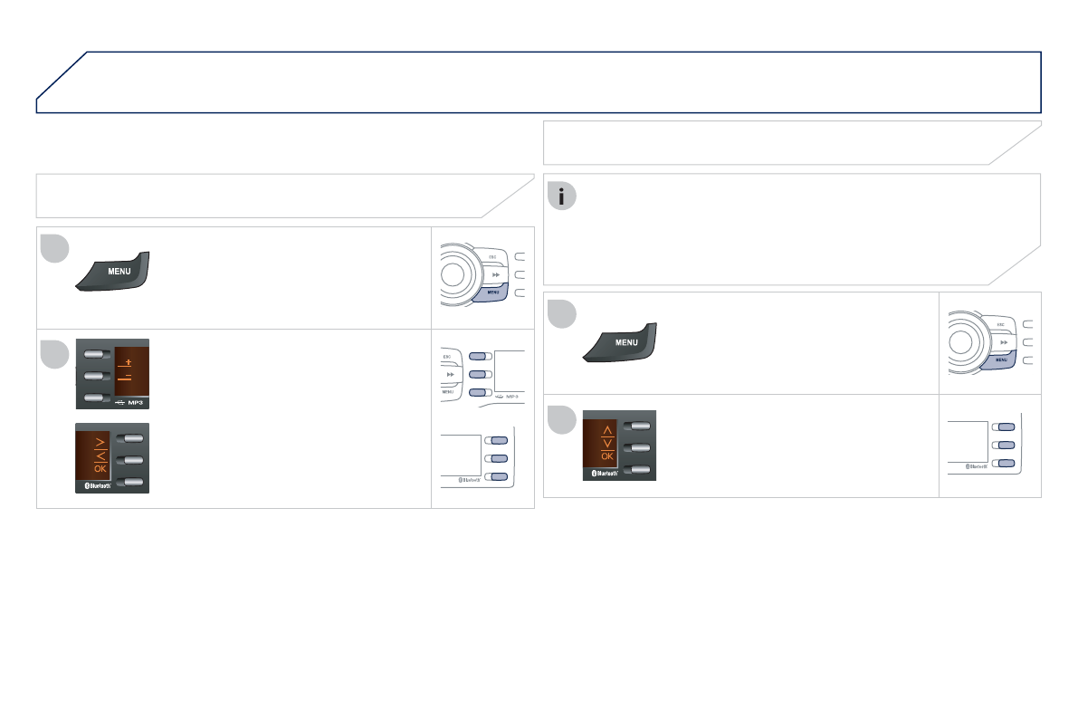1078x719 pixels.
Task: Click the highlighted MENU key in the left-column steering control diagram
Action: [493, 292]
